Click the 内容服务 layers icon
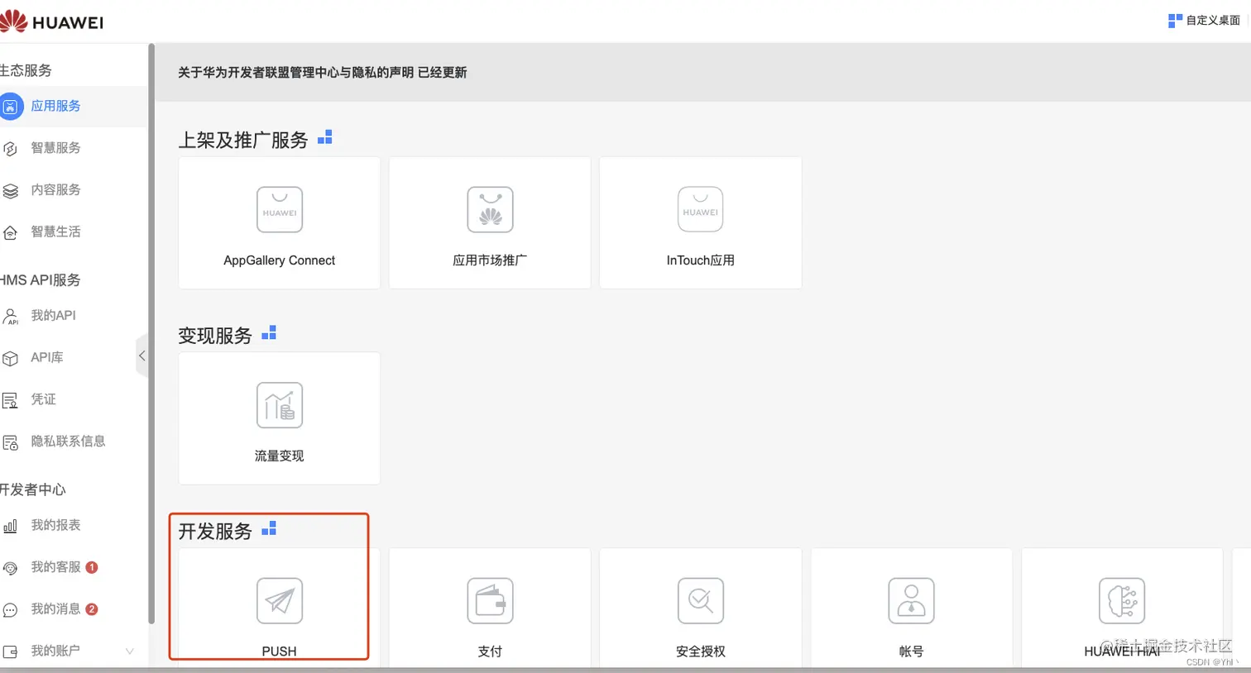1251x673 pixels. (10, 191)
